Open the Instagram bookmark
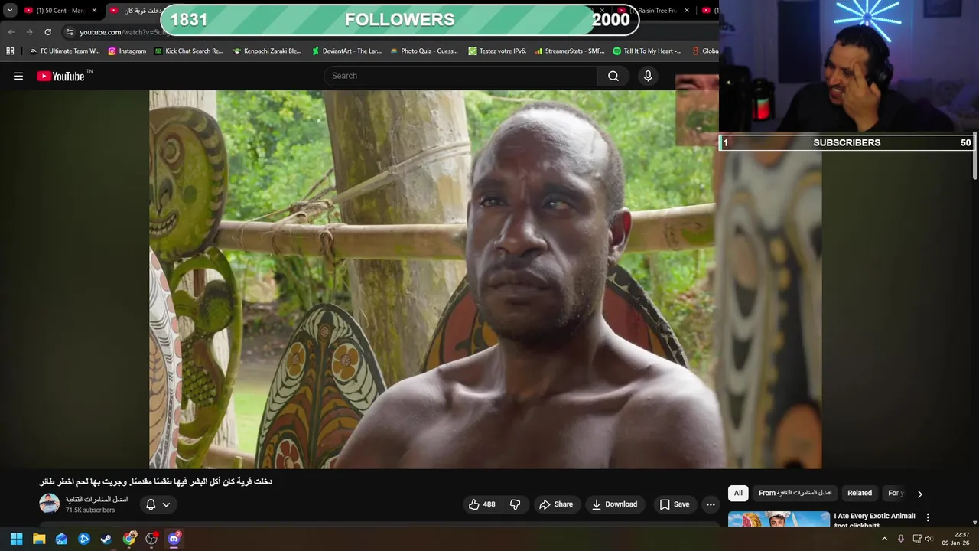The height and width of the screenshot is (551, 979). (x=127, y=51)
